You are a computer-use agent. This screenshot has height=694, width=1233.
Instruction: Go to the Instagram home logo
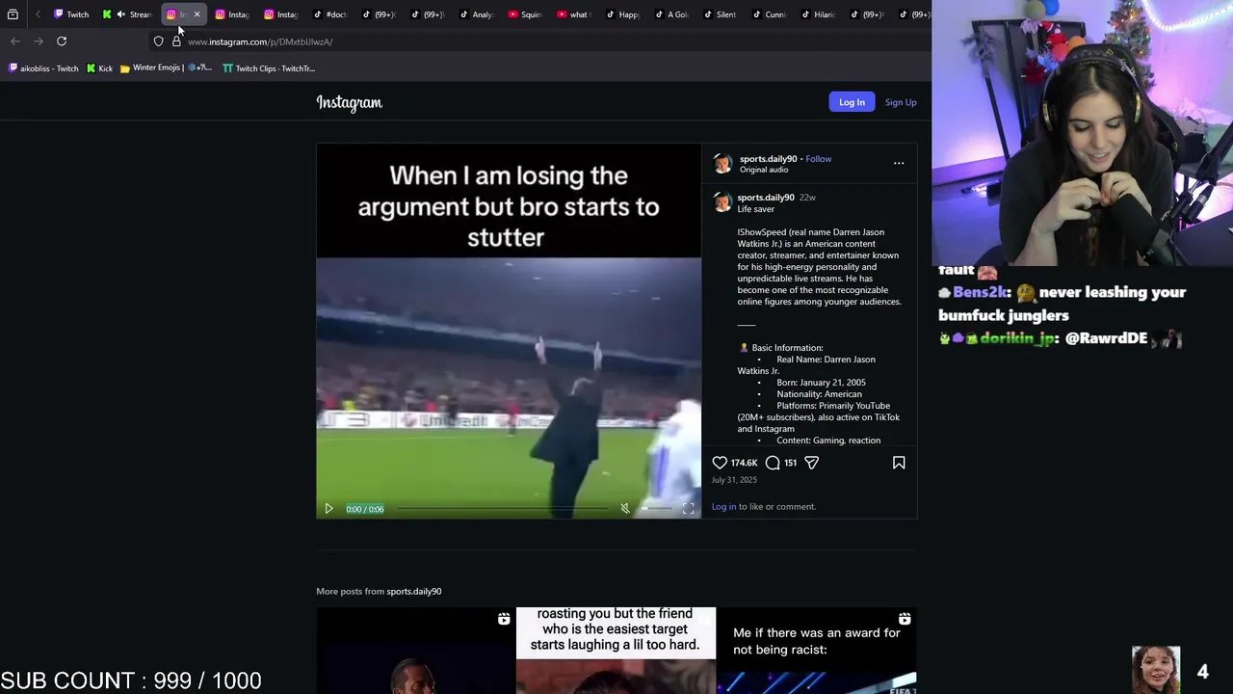click(x=349, y=102)
